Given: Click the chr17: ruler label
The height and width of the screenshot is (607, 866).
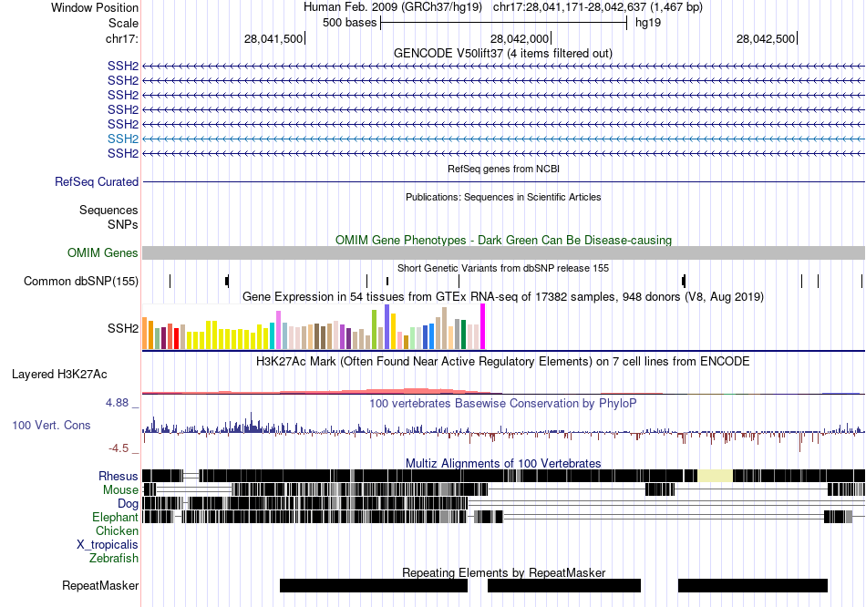Looking at the screenshot, I should pos(122,38).
